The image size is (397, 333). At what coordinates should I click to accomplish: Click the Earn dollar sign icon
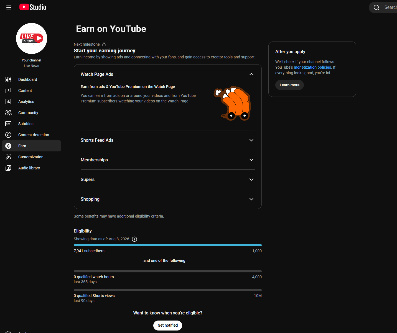[x=8, y=146]
